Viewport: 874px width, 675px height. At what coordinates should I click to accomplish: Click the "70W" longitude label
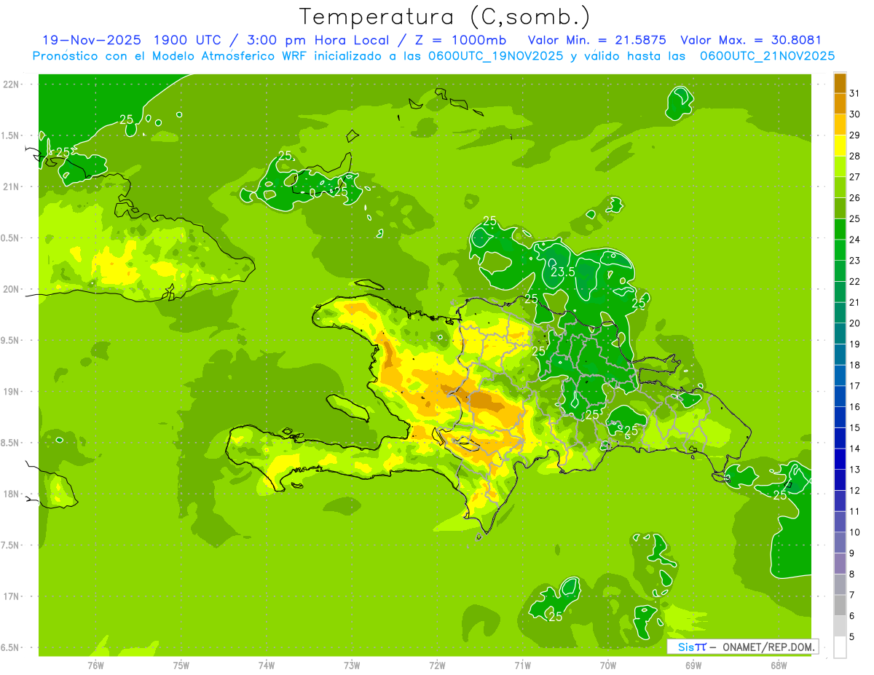[x=608, y=665]
